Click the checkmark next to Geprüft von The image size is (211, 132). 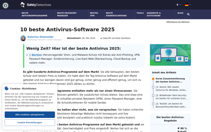(x=101, y=38)
